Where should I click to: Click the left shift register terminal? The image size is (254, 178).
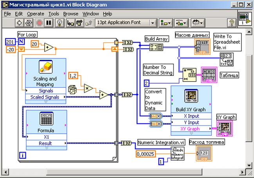tap(21, 49)
